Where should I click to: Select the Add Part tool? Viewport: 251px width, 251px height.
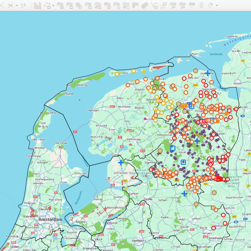[x=98, y=5]
